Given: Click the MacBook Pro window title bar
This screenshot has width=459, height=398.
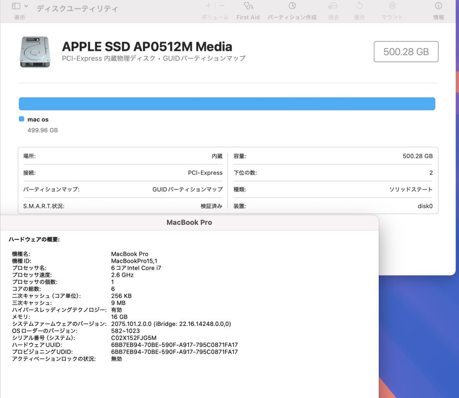Looking at the screenshot, I should pyautogui.click(x=189, y=222).
